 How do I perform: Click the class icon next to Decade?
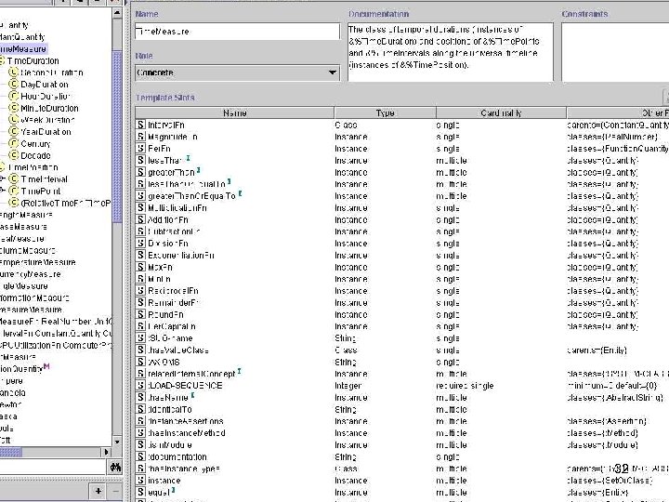tap(14, 155)
